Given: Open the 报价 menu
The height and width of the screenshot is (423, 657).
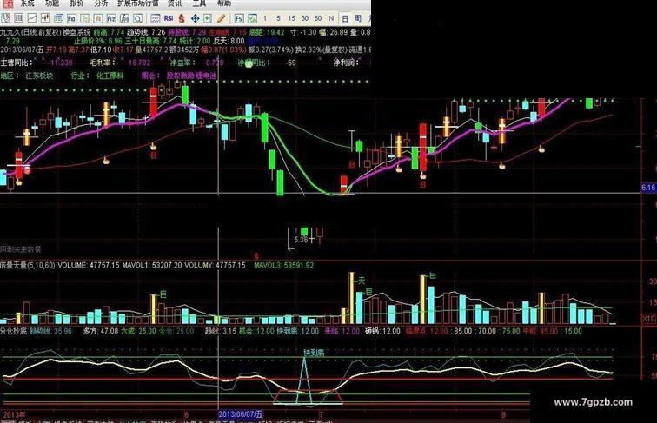Looking at the screenshot, I should 76,3.
